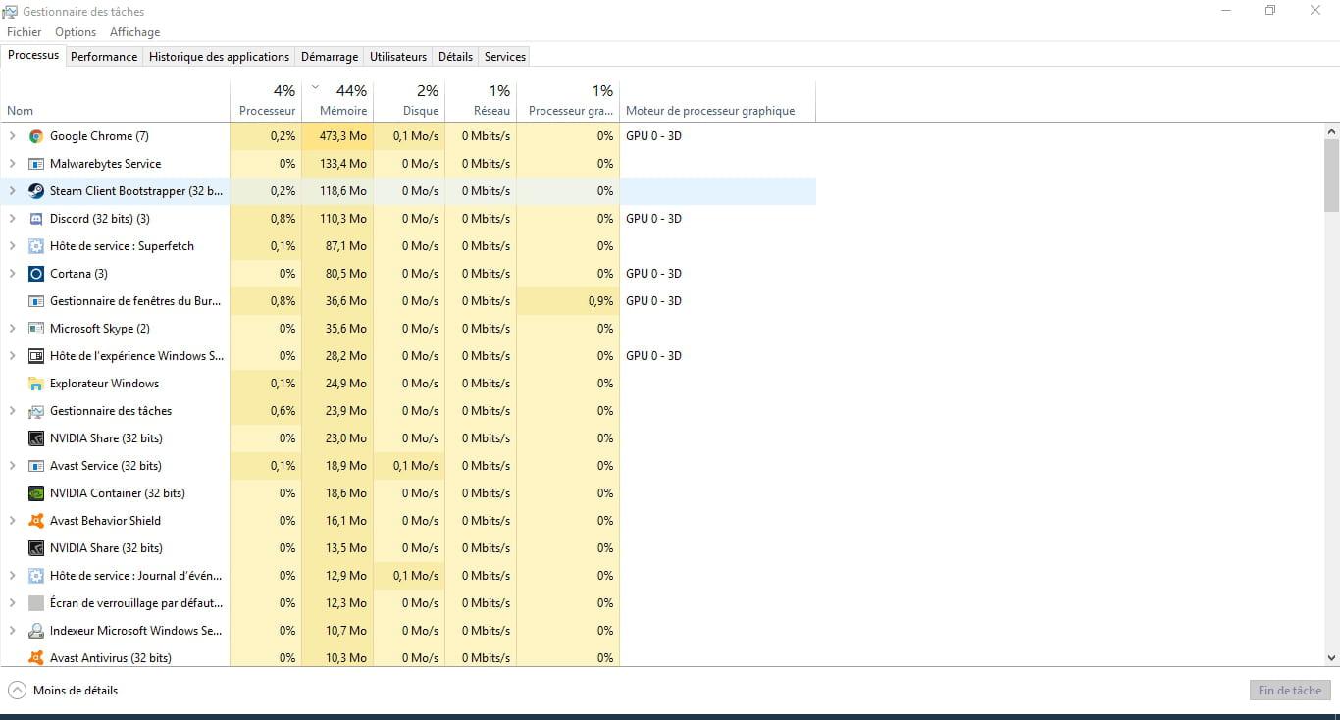Click Moins de détails button
This screenshot has width=1340, height=720.
click(x=63, y=691)
